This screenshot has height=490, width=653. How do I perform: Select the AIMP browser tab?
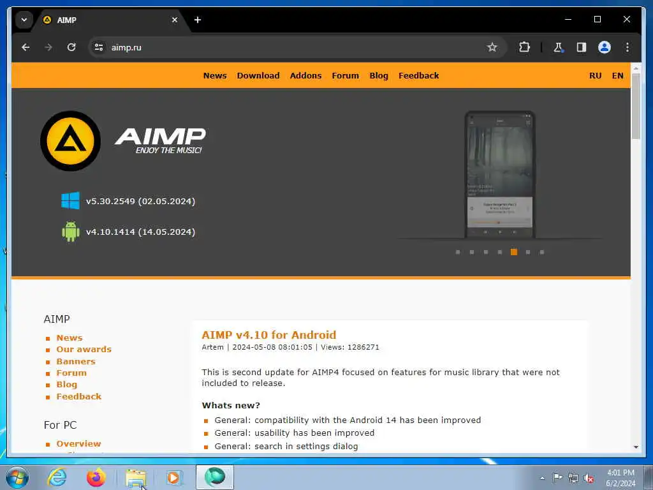tap(110, 20)
